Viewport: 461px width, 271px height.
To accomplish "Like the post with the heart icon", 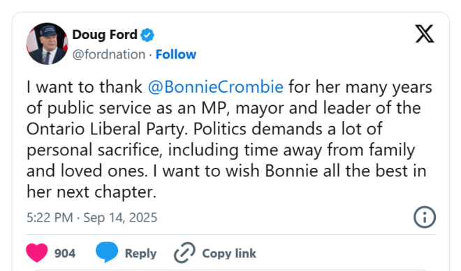I will point(37,252).
